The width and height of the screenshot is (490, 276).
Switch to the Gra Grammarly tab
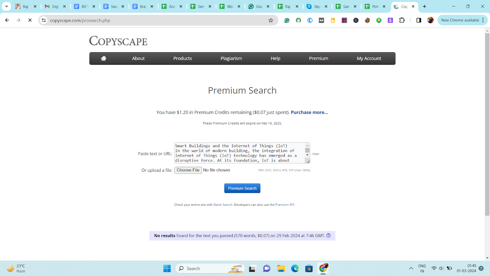coord(259,6)
